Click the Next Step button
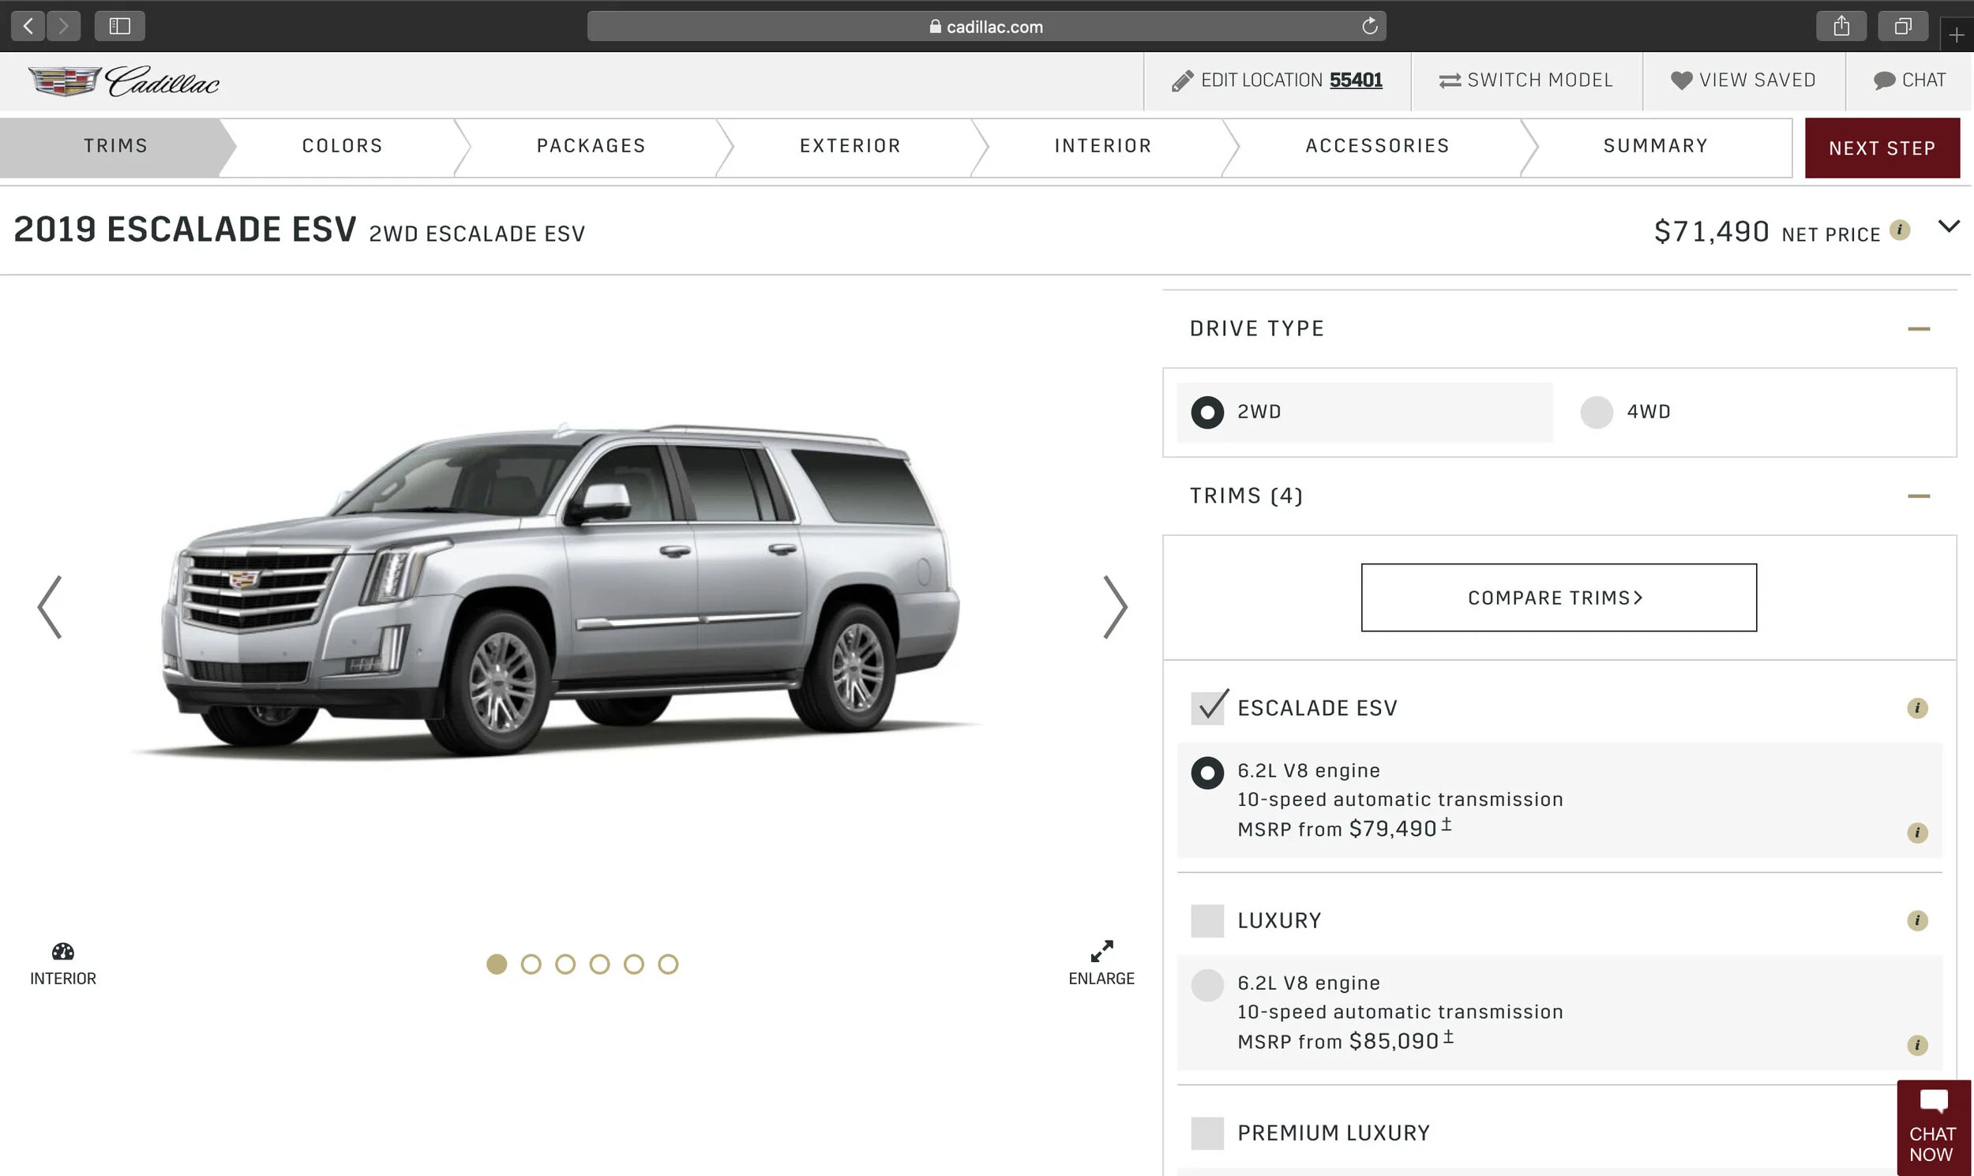Viewport: 1974px width, 1176px height. (1882, 148)
